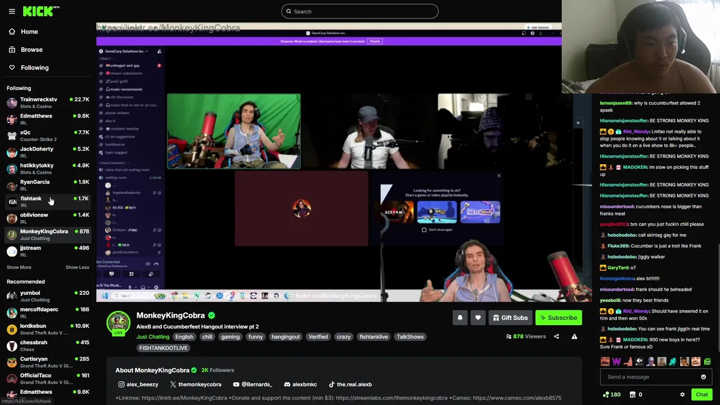The width and height of the screenshot is (720, 405).
Task: Open OfficialTaco recommended channel
Action: tap(48, 379)
